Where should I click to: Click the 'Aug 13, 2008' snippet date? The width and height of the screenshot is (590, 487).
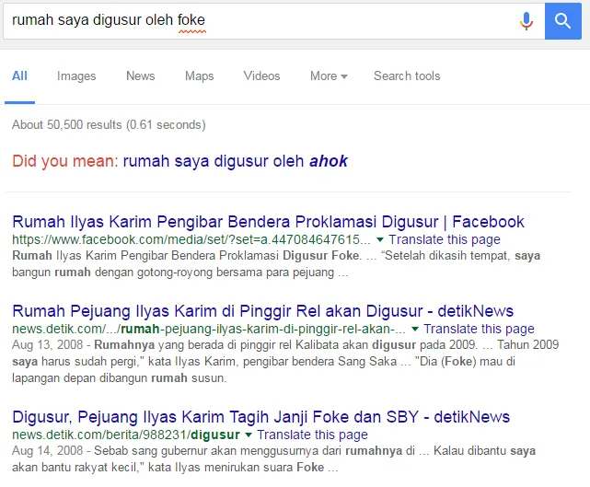tap(48, 344)
